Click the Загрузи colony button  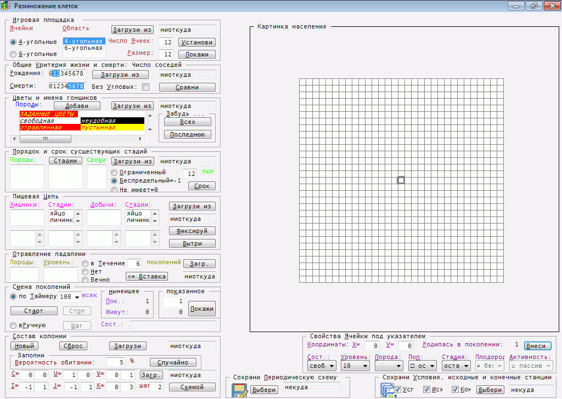tap(127, 346)
